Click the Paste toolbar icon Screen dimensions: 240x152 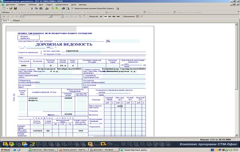(x=41, y=8)
